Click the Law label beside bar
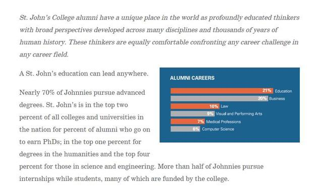Screen dimensions: 323x191 click(224, 106)
